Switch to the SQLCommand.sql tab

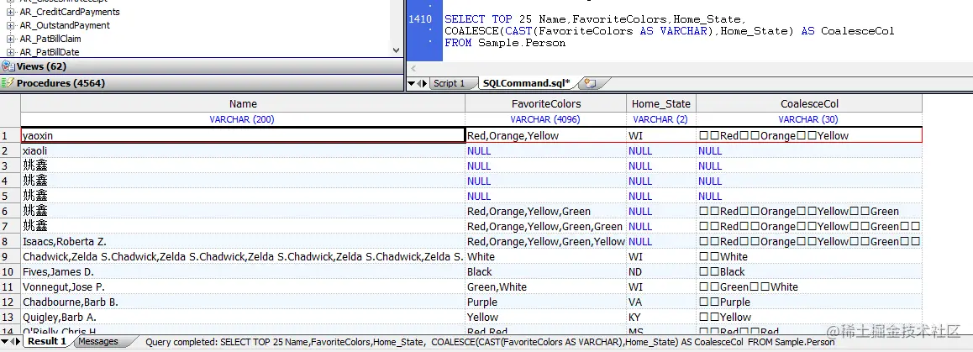[527, 83]
